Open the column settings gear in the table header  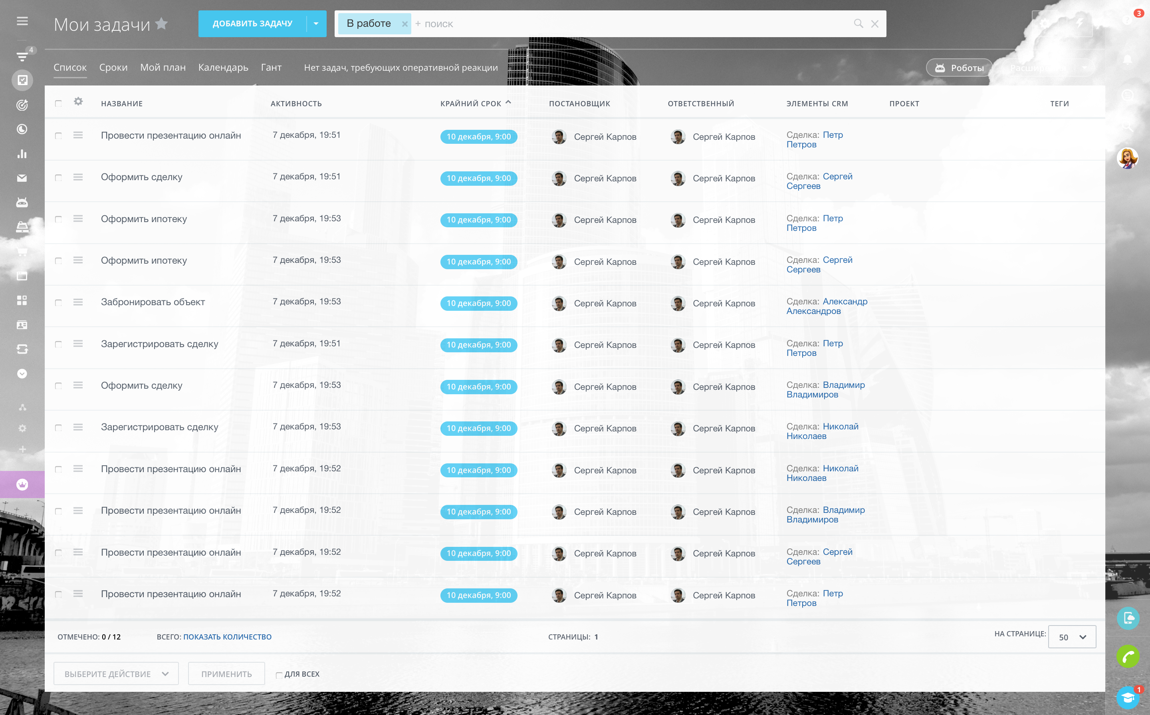pyautogui.click(x=78, y=102)
